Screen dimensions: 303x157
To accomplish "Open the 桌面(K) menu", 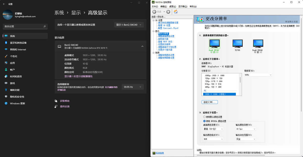I will [173, 7].
